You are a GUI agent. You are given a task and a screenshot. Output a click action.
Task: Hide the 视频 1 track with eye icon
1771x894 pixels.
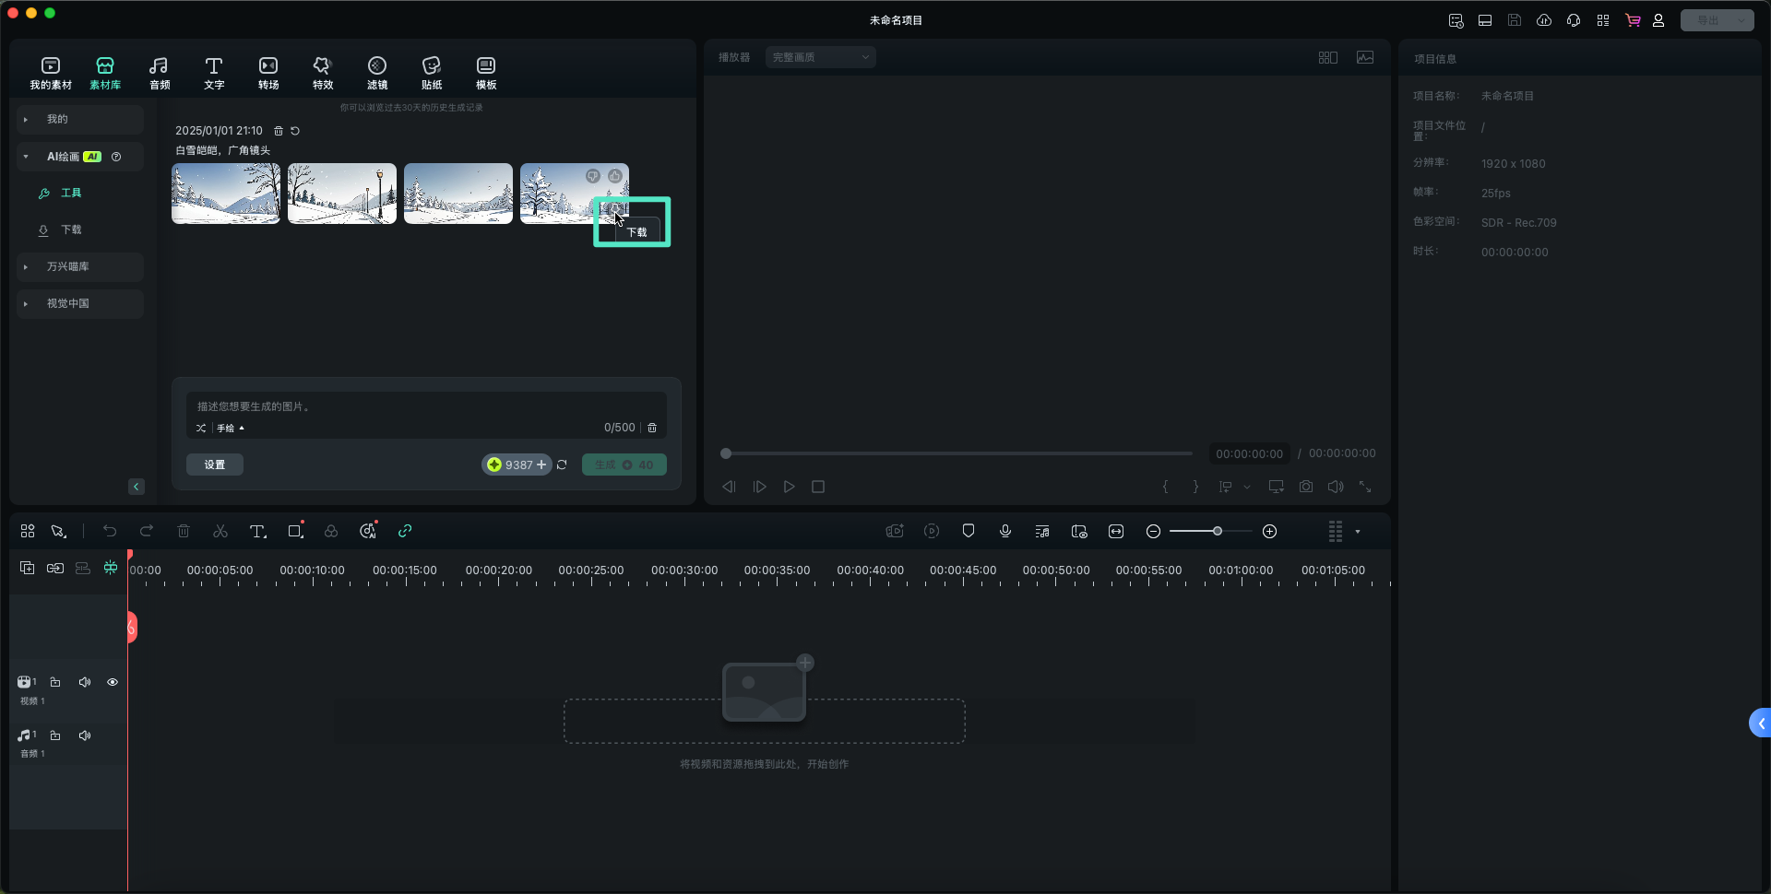pos(113,682)
